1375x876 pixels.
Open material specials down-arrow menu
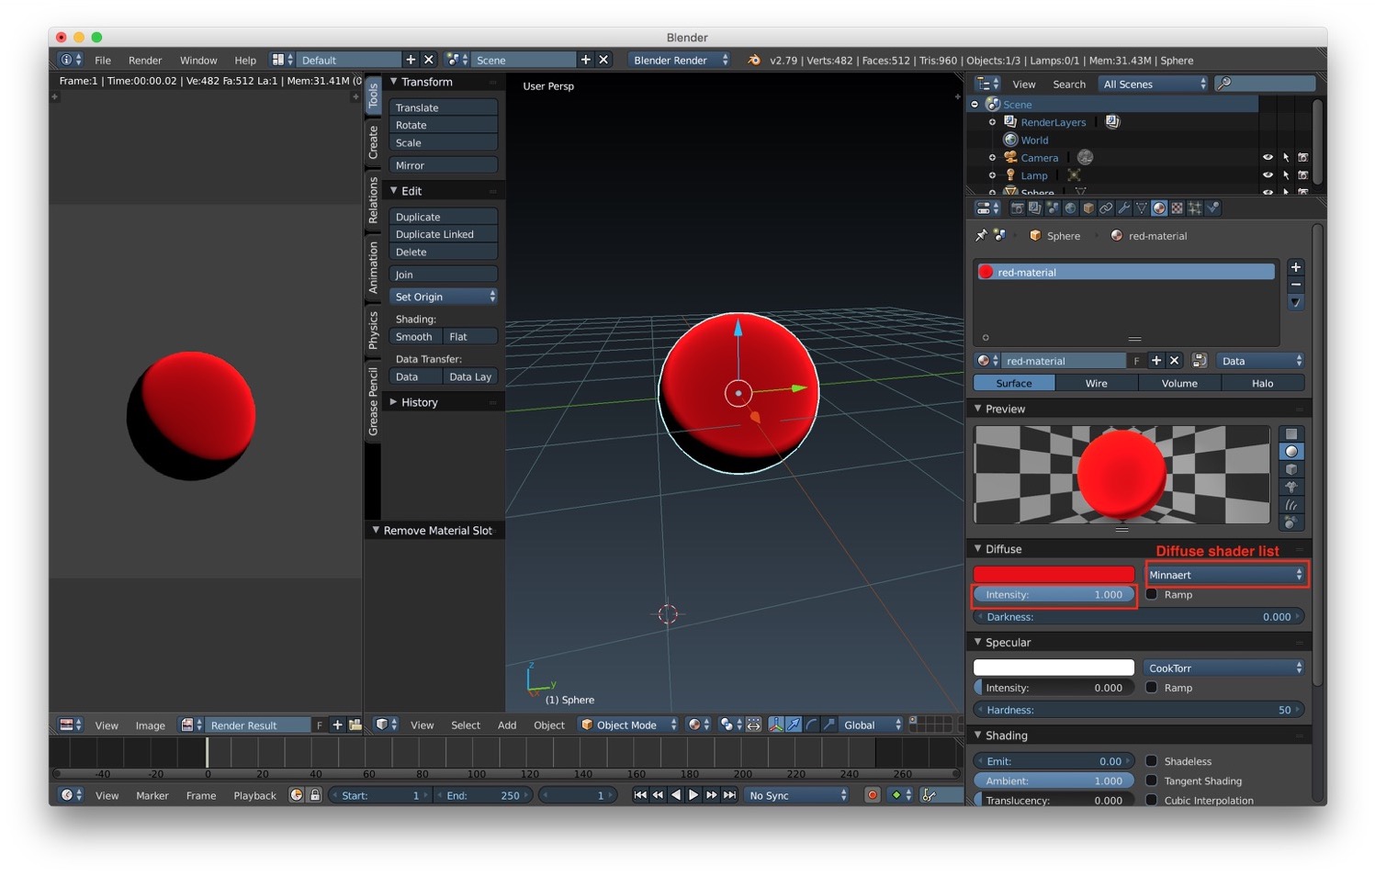tap(1295, 302)
